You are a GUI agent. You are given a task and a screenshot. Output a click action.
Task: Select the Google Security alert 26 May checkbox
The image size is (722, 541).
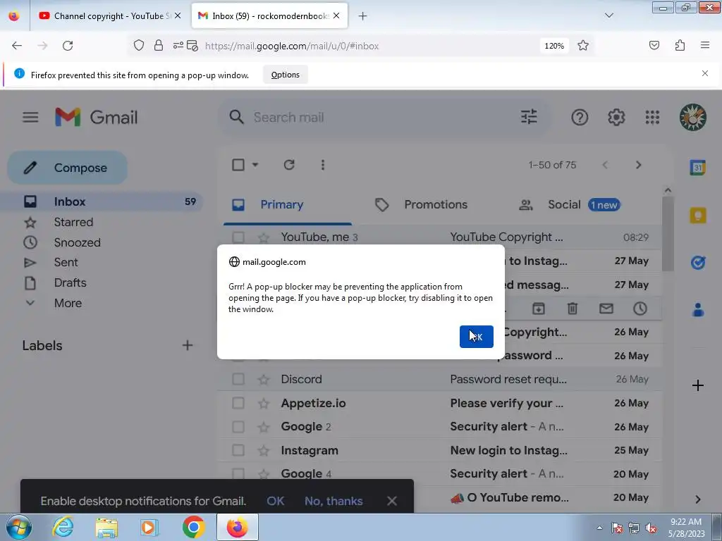tap(238, 426)
